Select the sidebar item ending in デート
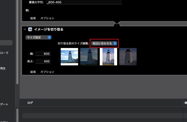 (4, 104)
